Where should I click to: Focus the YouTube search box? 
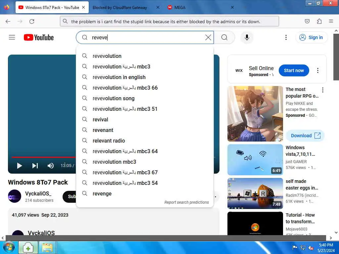[x=145, y=37]
